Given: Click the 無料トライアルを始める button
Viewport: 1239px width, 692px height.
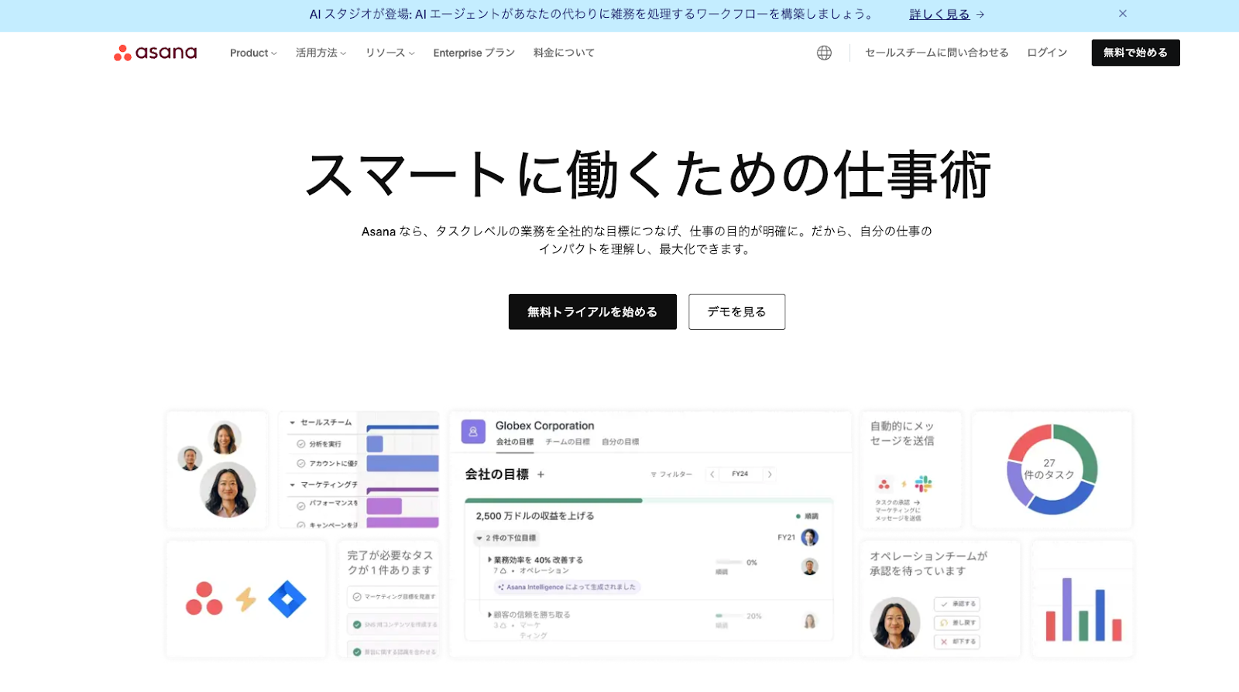Looking at the screenshot, I should [592, 312].
